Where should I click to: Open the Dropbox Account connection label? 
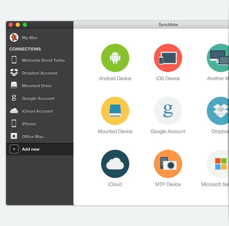pyautogui.click(x=40, y=73)
